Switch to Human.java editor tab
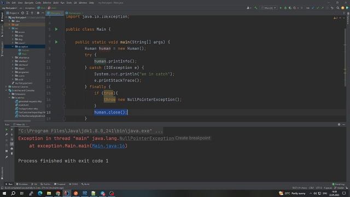Viewport: 350px width, 197px height. coord(74,13)
